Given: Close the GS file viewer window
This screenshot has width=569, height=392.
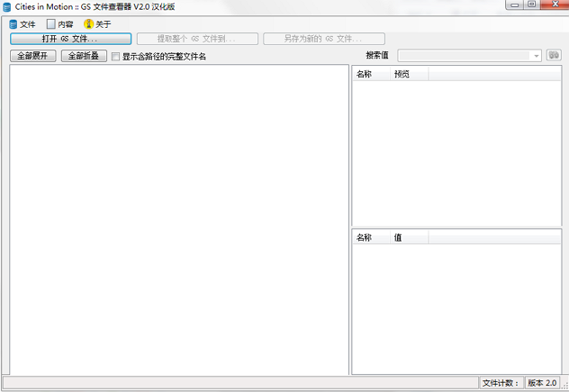Looking at the screenshot, I should [x=555, y=5].
